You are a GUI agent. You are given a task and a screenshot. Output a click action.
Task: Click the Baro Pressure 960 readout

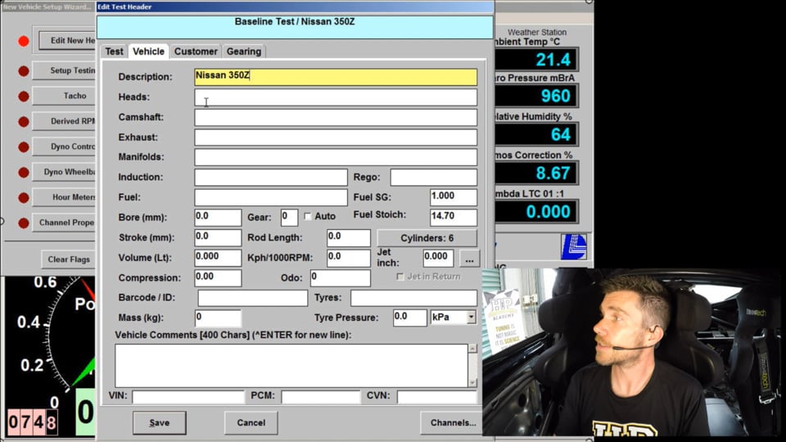coord(536,96)
